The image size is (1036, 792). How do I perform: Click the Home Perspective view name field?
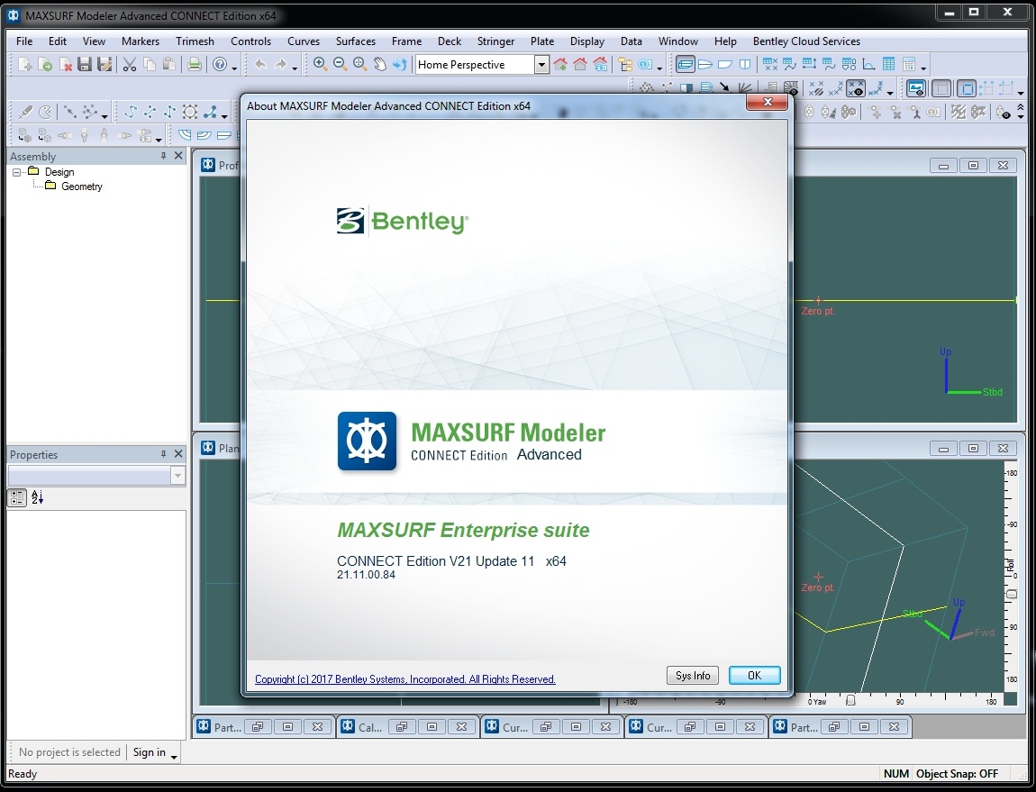pyautogui.click(x=475, y=64)
